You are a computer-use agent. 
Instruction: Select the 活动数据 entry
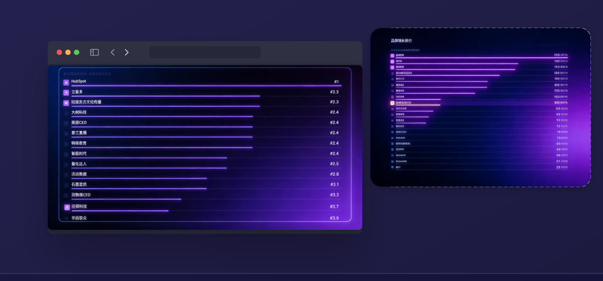(79, 174)
